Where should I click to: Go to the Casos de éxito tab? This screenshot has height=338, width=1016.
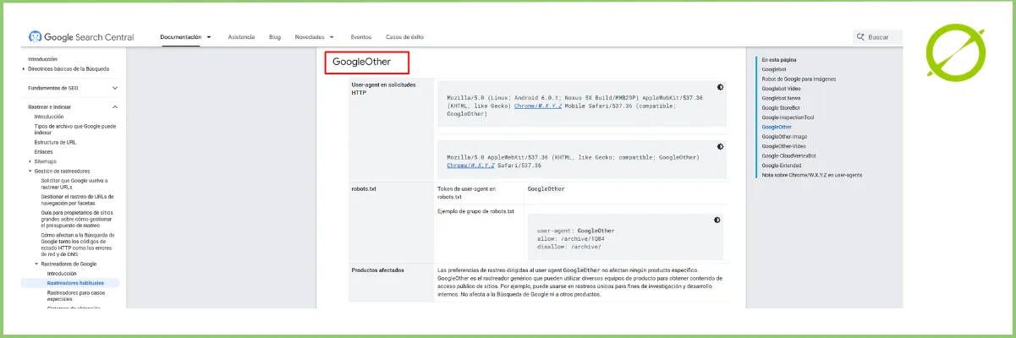tap(404, 37)
